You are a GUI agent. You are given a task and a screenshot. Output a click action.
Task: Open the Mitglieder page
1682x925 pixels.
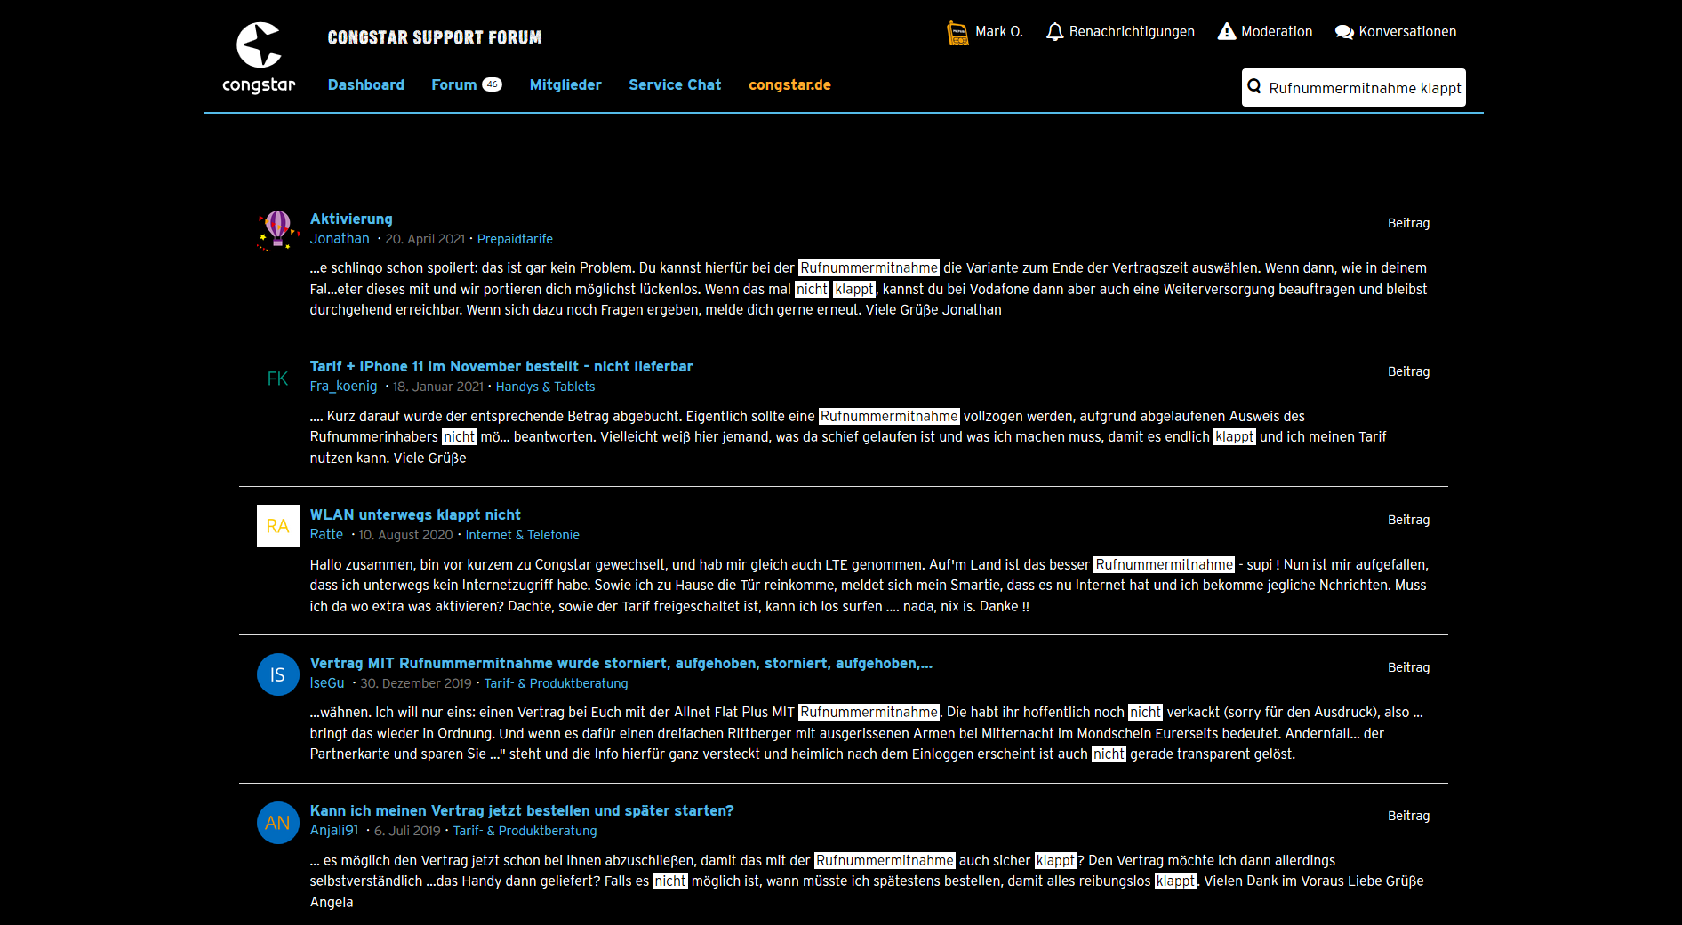[565, 84]
